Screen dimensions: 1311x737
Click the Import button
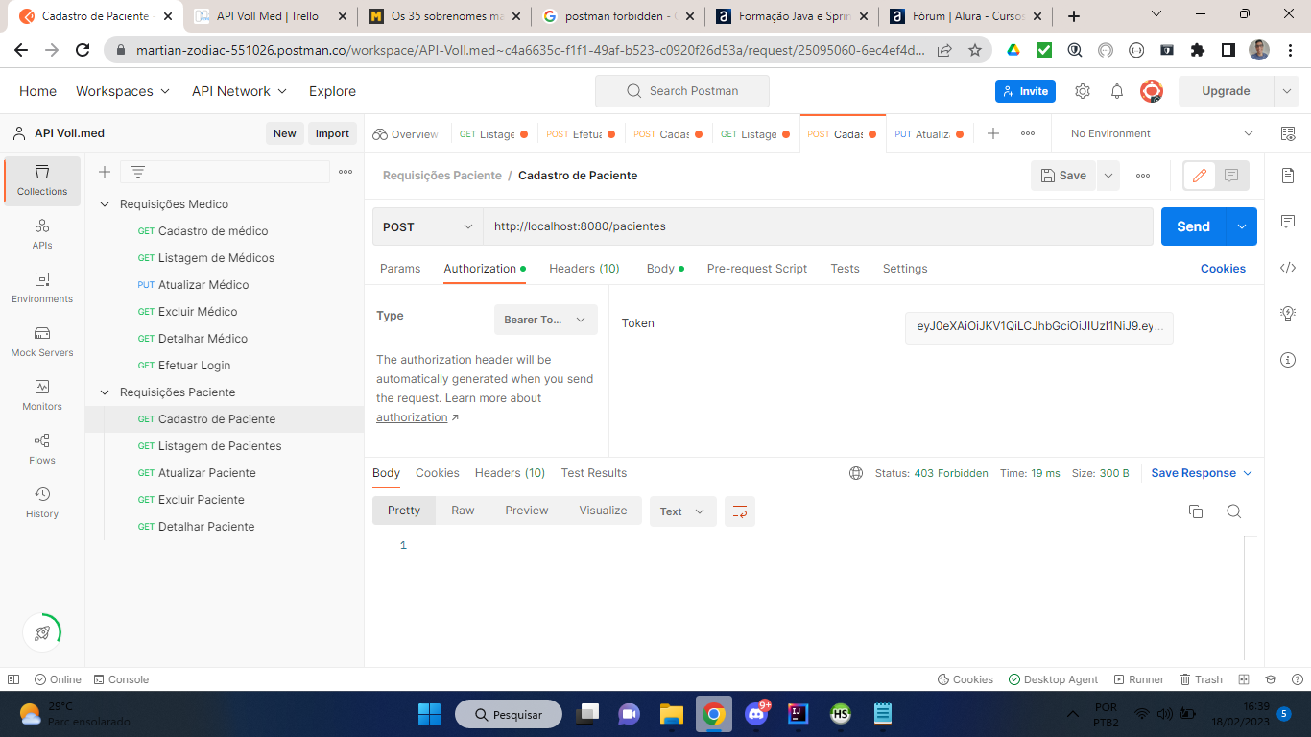[332, 133]
